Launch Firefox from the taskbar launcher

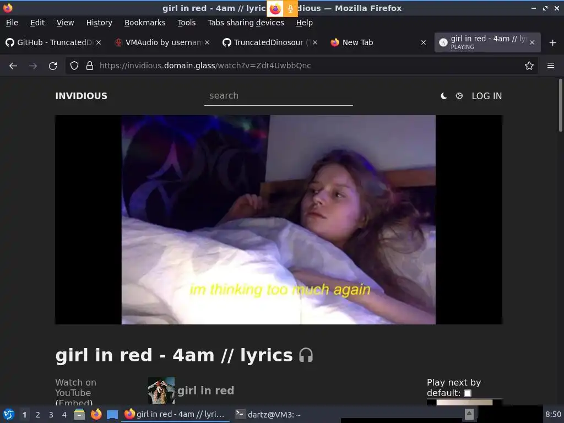96,414
